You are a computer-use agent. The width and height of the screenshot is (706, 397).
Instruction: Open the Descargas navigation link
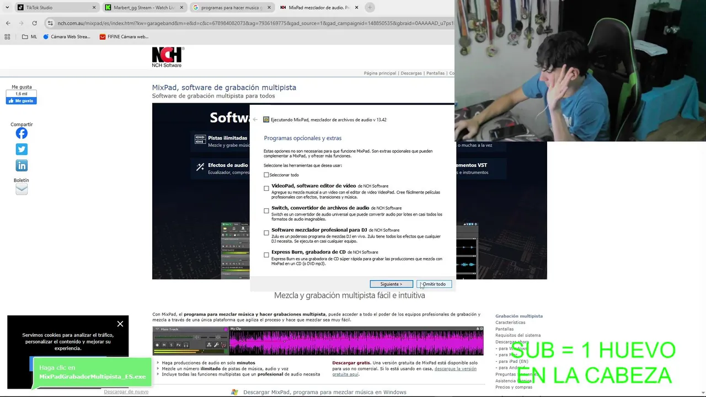click(x=411, y=73)
